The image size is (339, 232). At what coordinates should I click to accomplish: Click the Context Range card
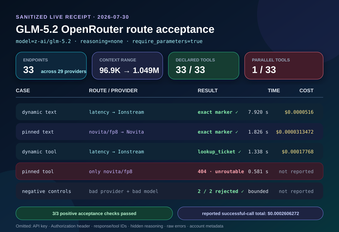[127, 66]
